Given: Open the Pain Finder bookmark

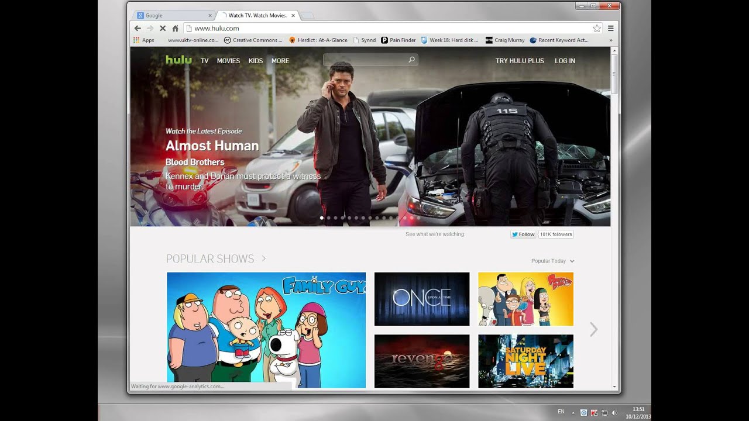Looking at the screenshot, I should click(x=398, y=40).
